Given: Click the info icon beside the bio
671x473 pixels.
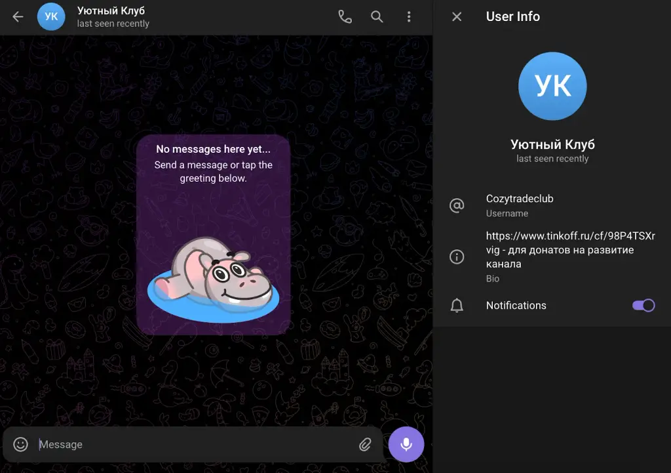Looking at the screenshot, I should (x=457, y=257).
